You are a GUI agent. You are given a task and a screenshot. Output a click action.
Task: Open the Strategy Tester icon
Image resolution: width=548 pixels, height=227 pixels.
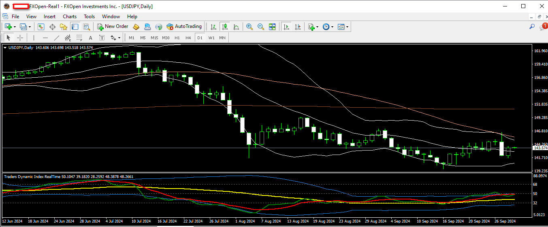point(86,27)
